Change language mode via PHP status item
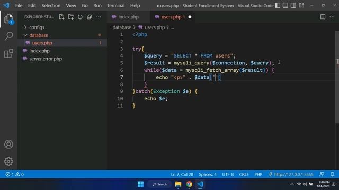 coord(258,174)
